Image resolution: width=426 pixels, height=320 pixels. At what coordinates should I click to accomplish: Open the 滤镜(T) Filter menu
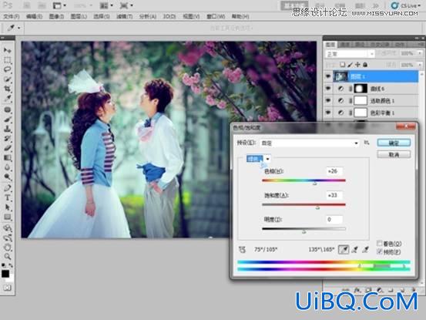click(x=124, y=17)
